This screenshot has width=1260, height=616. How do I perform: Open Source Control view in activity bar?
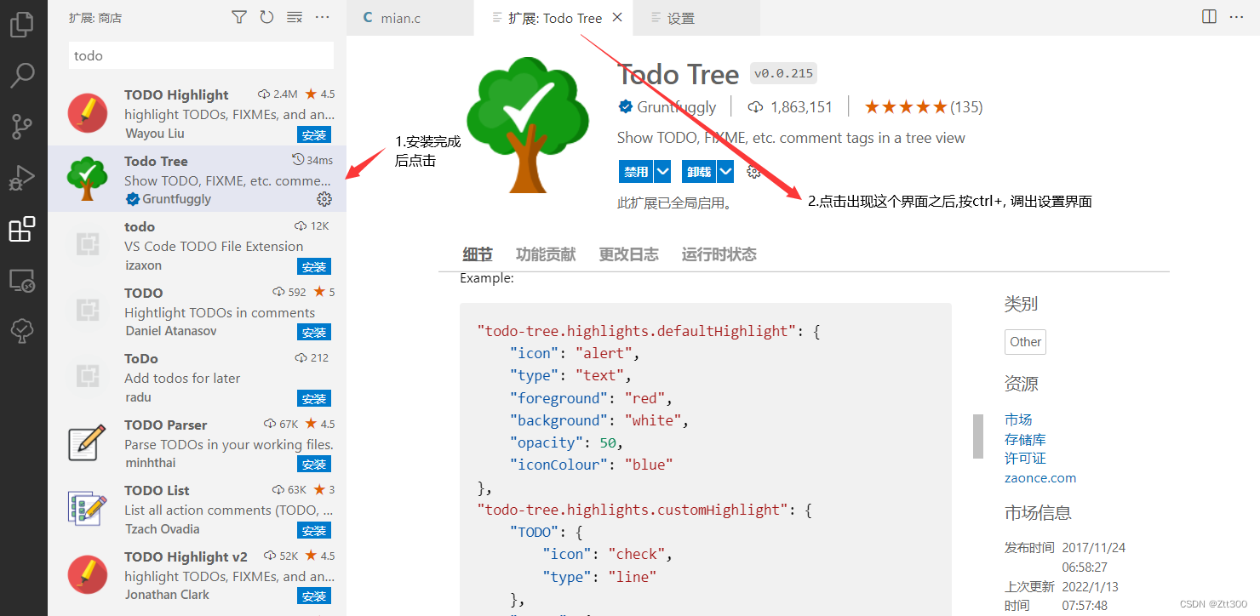(21, 127)
